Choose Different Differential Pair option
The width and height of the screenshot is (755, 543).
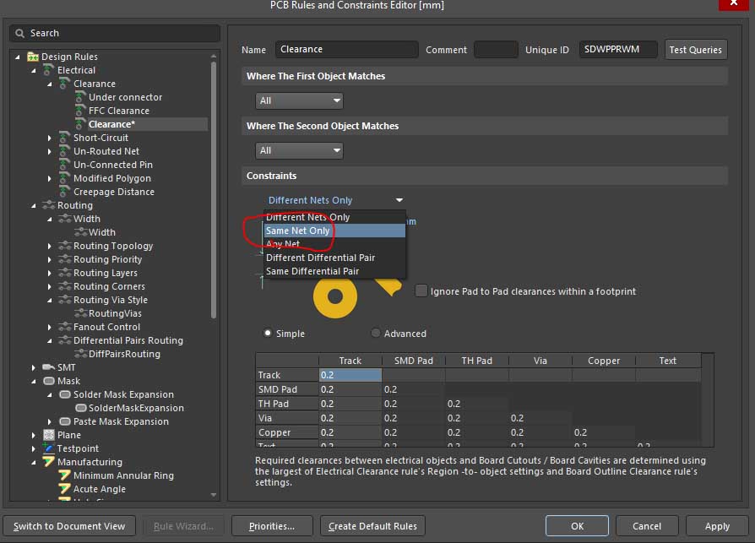click(x=320, y=258)
